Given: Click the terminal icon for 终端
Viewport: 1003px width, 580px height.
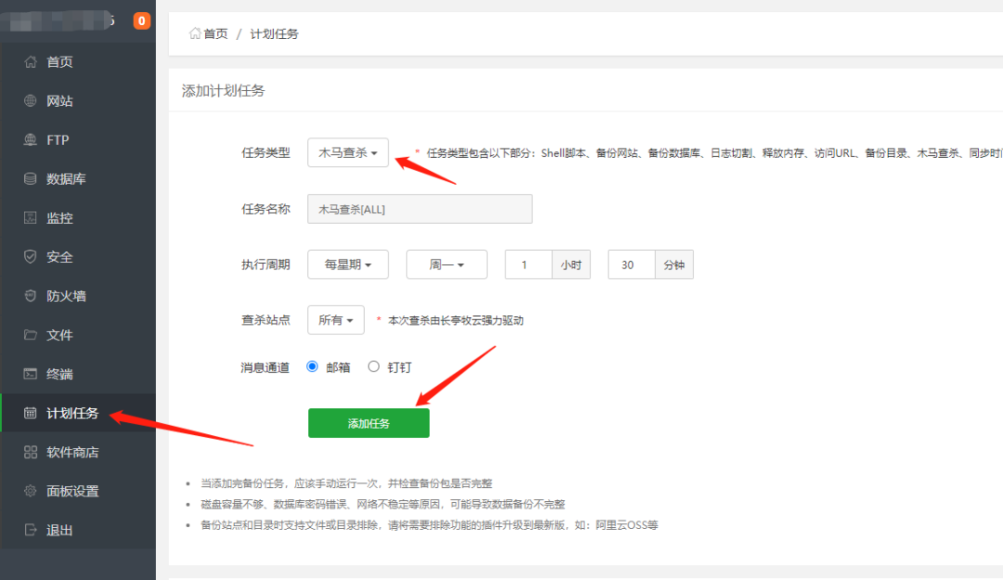Looking at the screenshot, I should click(31, 375).
